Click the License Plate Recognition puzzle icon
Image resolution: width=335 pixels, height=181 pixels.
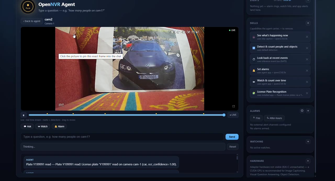pos(254,93)
